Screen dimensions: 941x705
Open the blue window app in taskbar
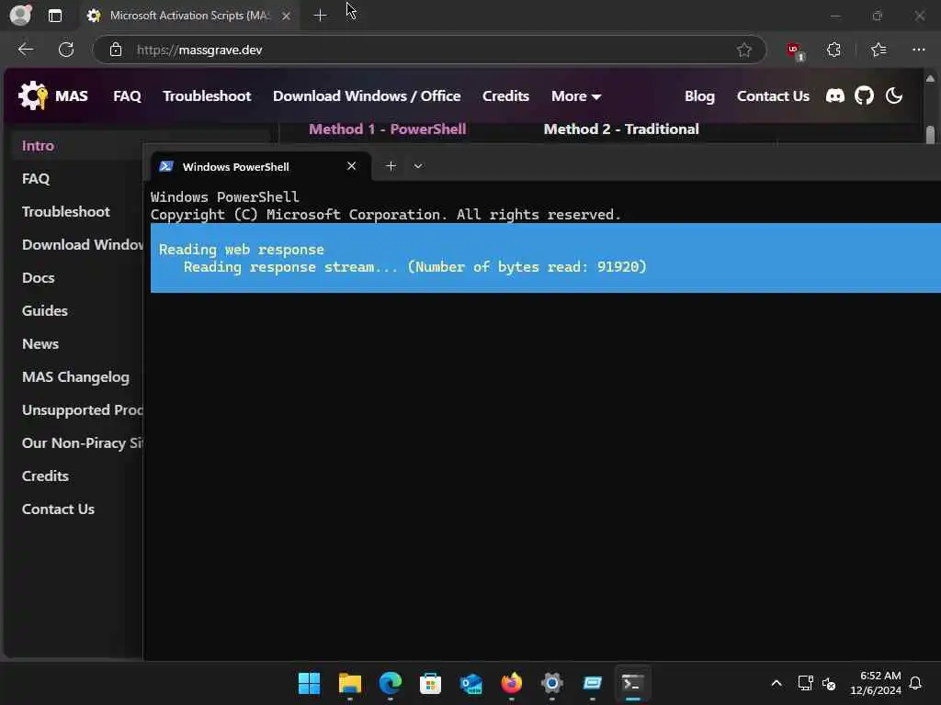coord(593,683)
